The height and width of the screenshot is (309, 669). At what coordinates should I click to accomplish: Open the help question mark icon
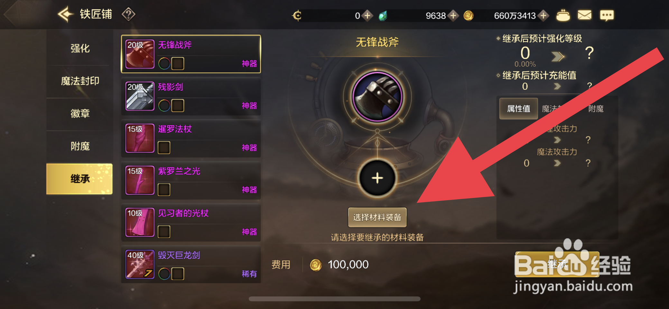click(128, 14)
